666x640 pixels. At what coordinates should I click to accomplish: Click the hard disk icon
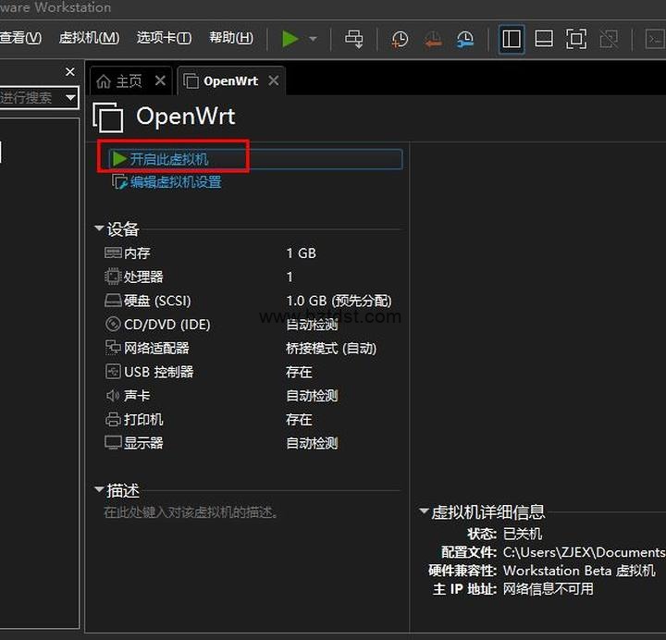113,301
